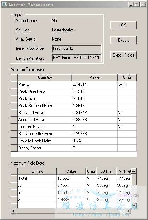The image size is (148, 220).
Task: Click the horizontal scroll left arrow
Action: point(13,211)
